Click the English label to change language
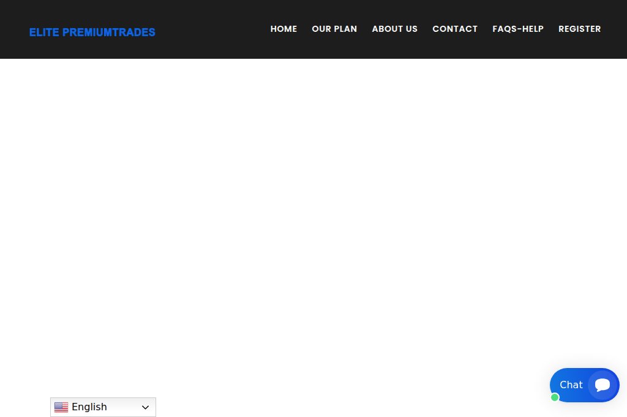Viewport: 627px width, 417px height. pyautogui.click(x=89, y=407)
